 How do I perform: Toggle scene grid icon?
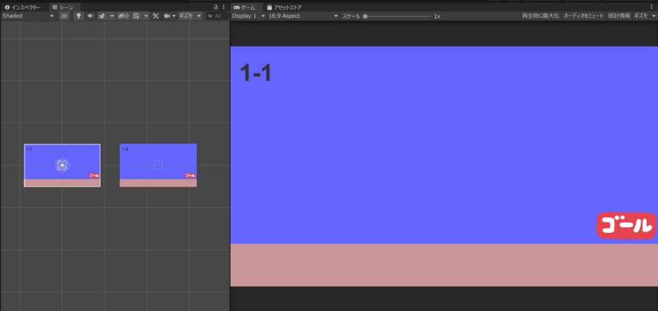coord(136,16)
